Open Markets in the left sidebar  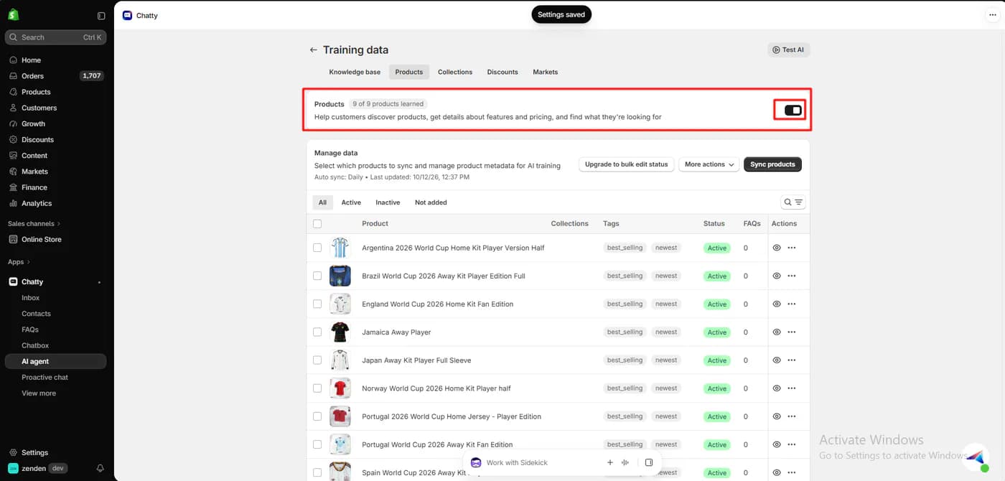click(34, 172)
